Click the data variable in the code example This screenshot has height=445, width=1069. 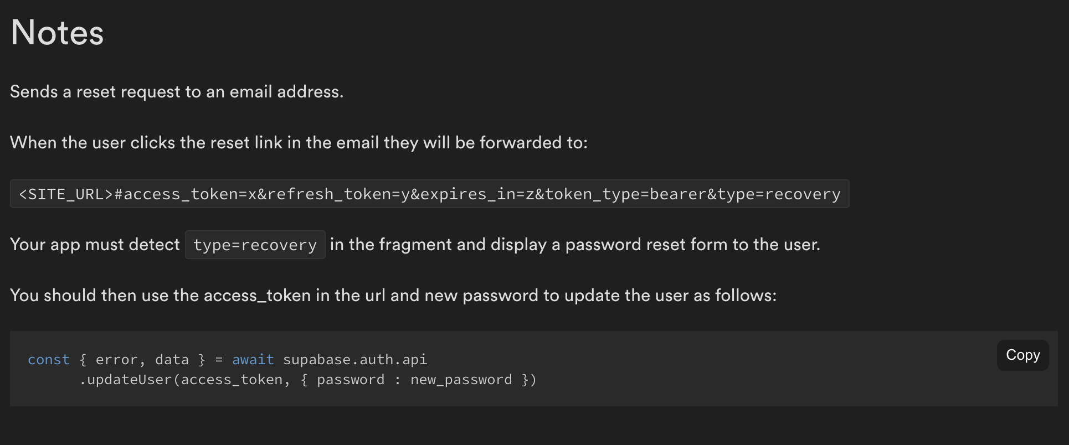point(172,359)
